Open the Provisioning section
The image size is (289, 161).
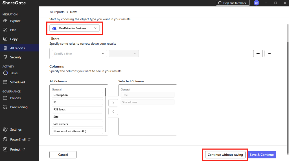(19, 107)
